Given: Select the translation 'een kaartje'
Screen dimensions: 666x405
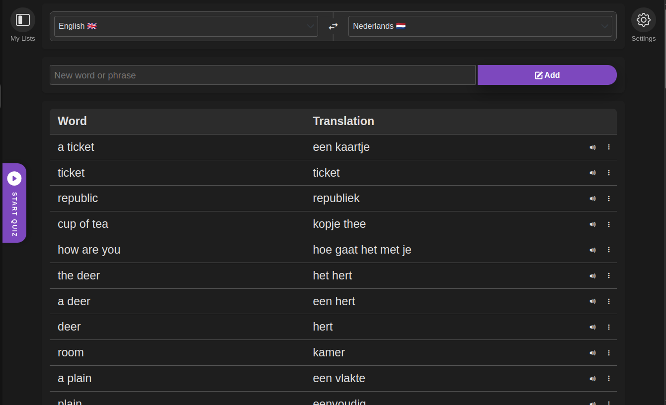Looking at the screenshot, I should [341, 147].
